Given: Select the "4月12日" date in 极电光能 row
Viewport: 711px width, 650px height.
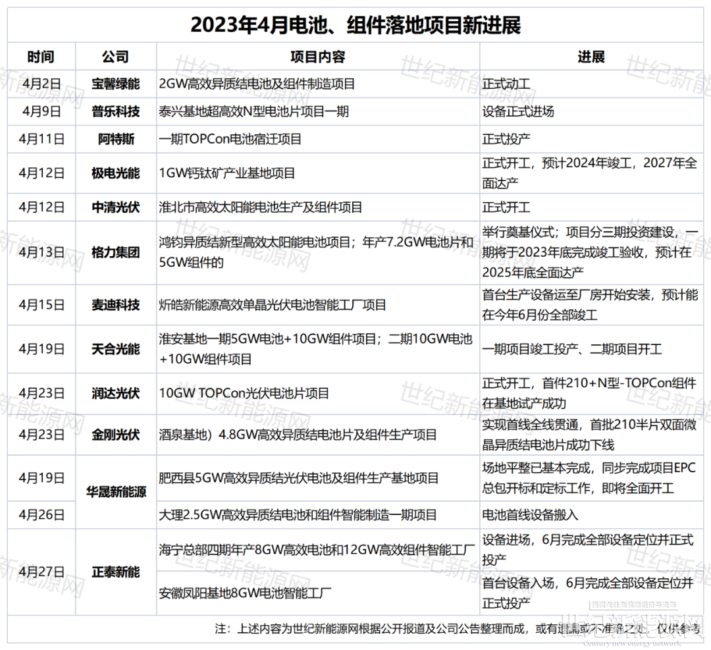Looking at the screenshot, I should click(41, 173).
